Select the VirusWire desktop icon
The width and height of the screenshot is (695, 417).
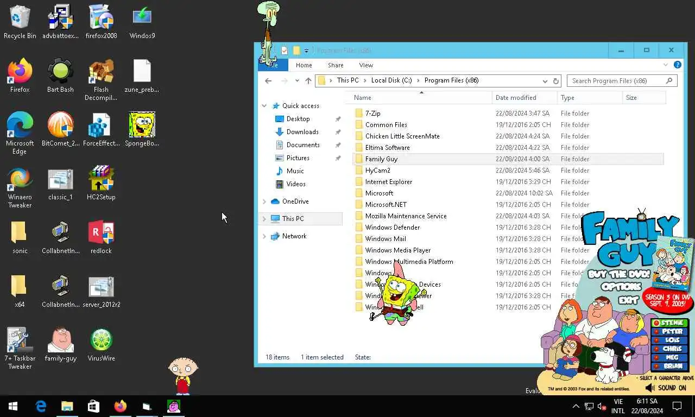coord(101,345)
